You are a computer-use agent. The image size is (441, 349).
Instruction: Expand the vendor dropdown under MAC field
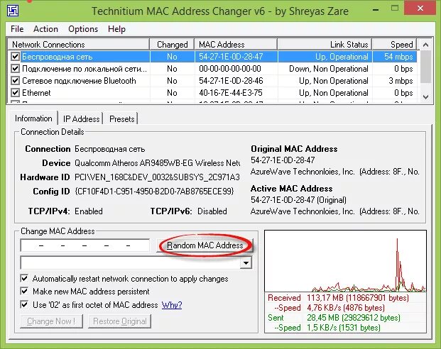(246, 263)
